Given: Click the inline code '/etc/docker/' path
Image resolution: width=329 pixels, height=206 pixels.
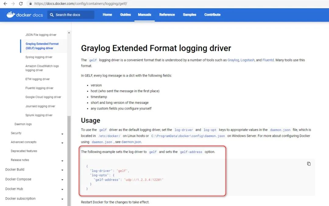Looking at the screenshot, I should (x=109, y=136).
